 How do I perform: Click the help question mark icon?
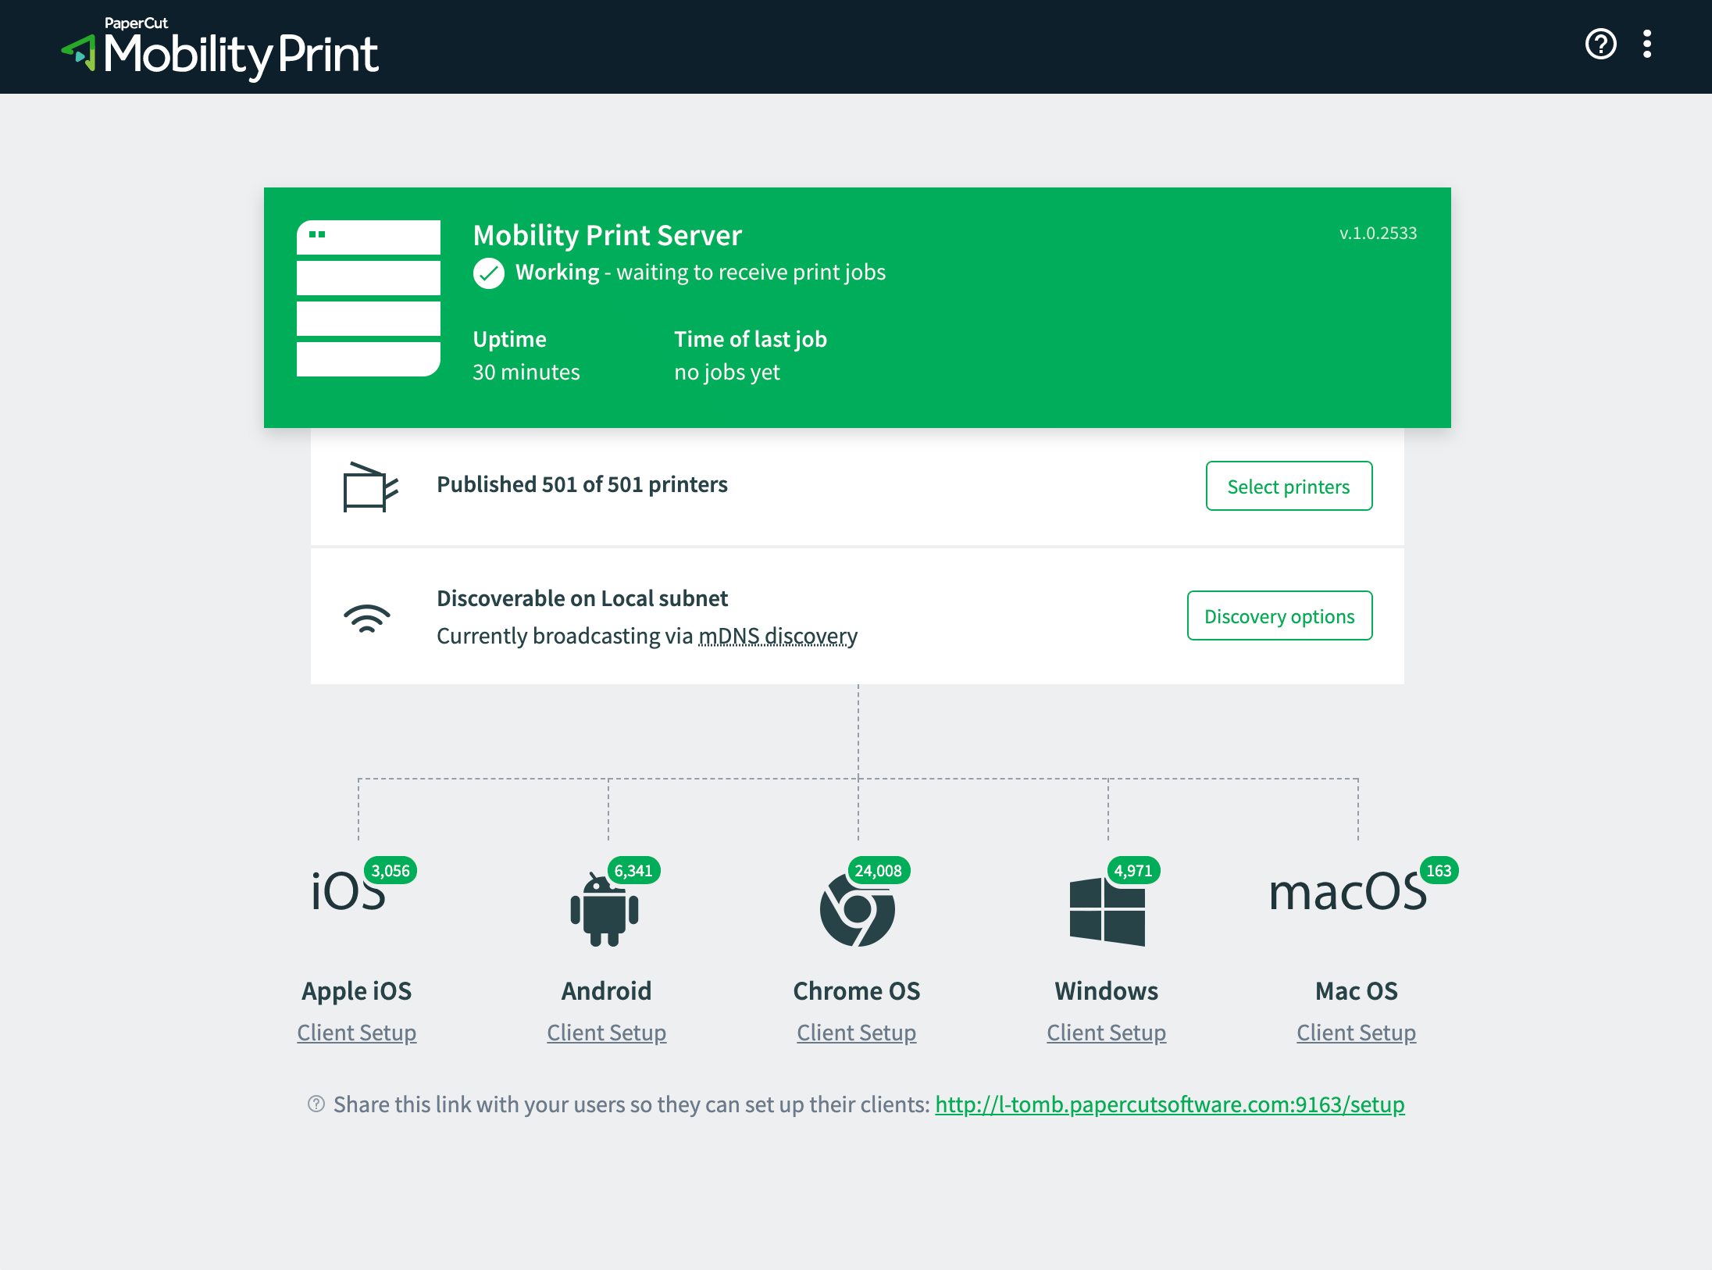click(x=1600, y=45)
